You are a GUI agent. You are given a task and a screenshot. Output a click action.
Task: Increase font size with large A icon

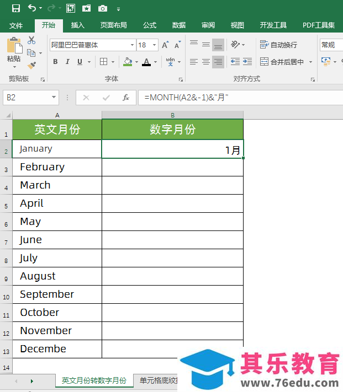165,45
